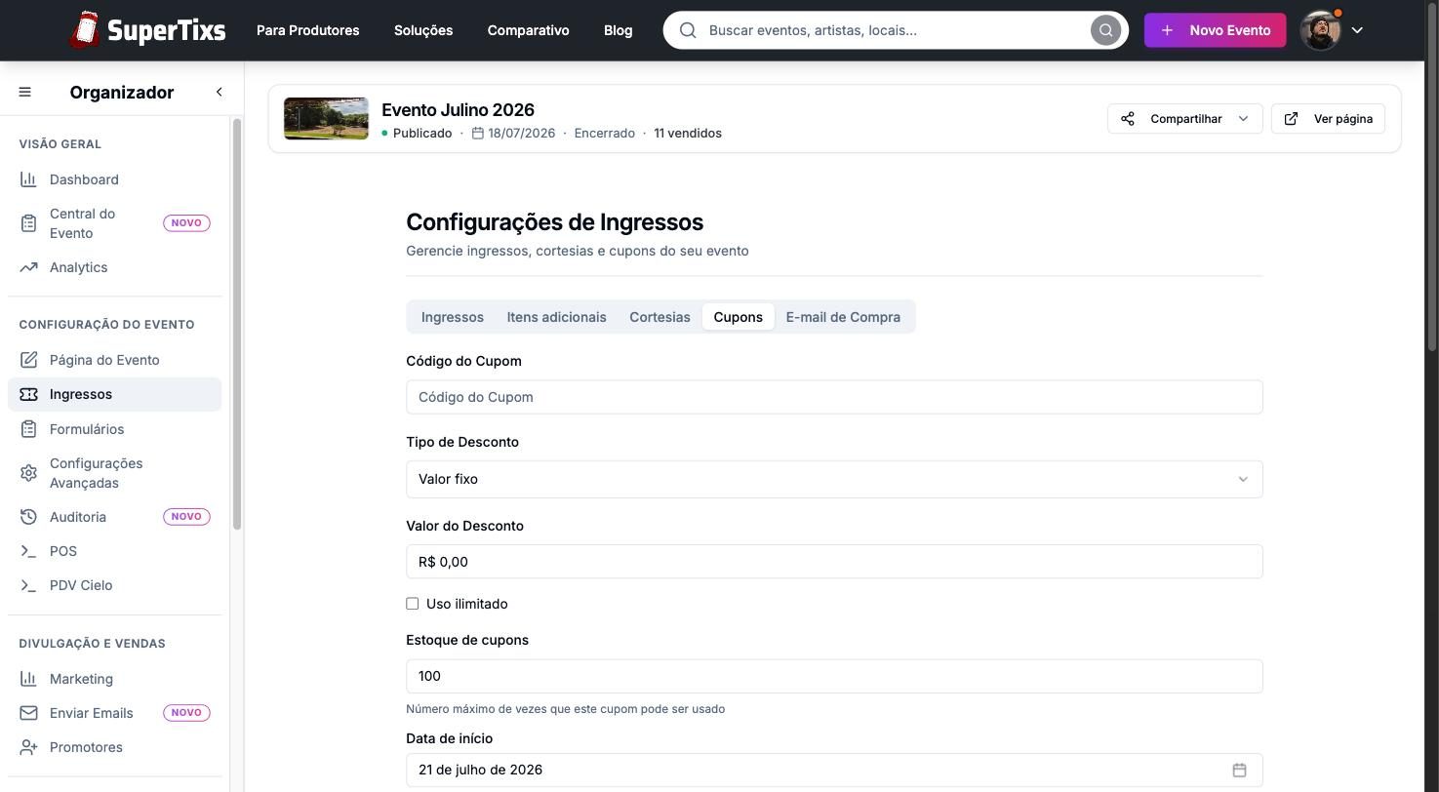
Task: Click the Dashboard chart icon in sidebar
Action: tap(28, 179)
